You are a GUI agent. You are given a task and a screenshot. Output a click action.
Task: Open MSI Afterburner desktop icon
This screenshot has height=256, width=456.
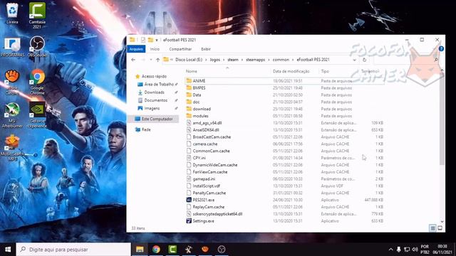click(x=12, y=115)
